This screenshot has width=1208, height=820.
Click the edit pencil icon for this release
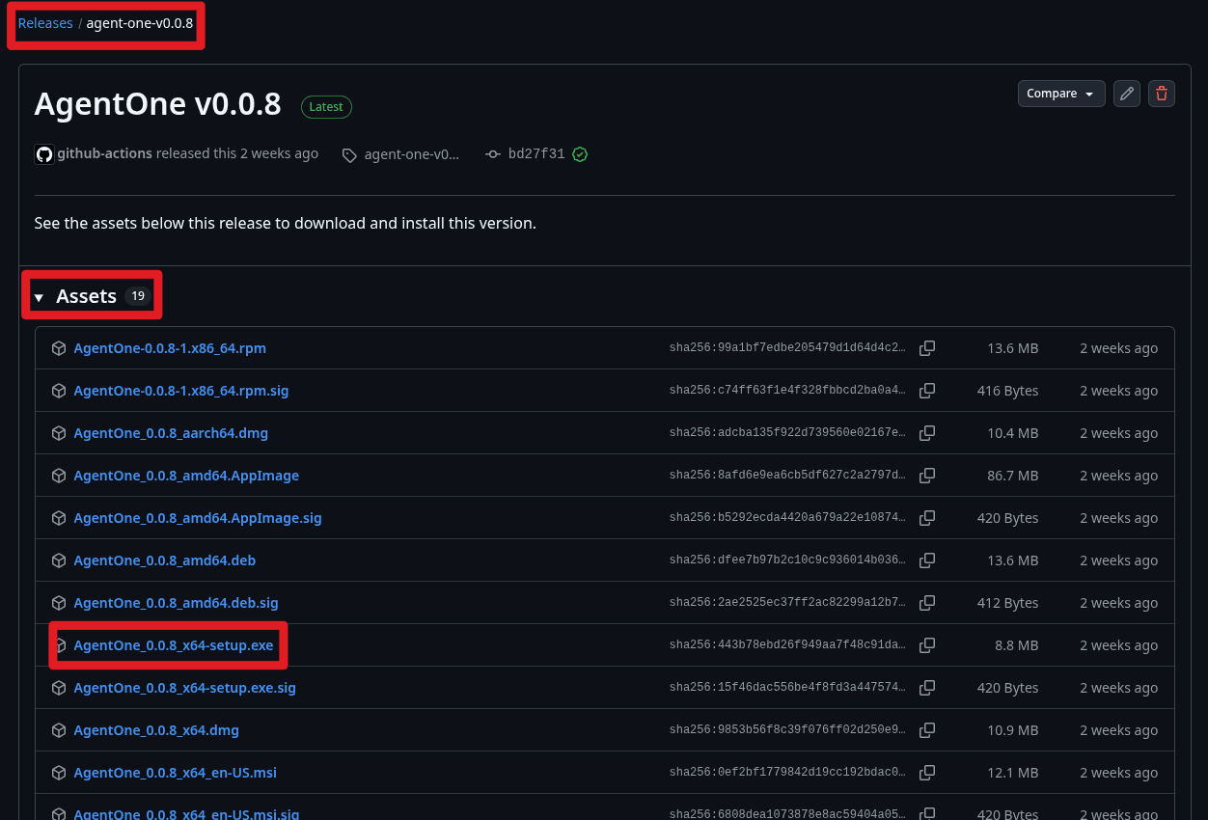(1126, 94)
